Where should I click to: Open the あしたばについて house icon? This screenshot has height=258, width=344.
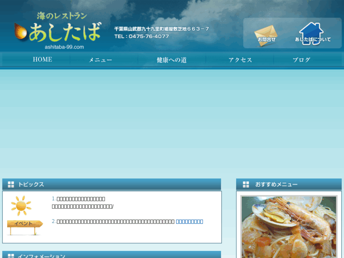(312, 34)
